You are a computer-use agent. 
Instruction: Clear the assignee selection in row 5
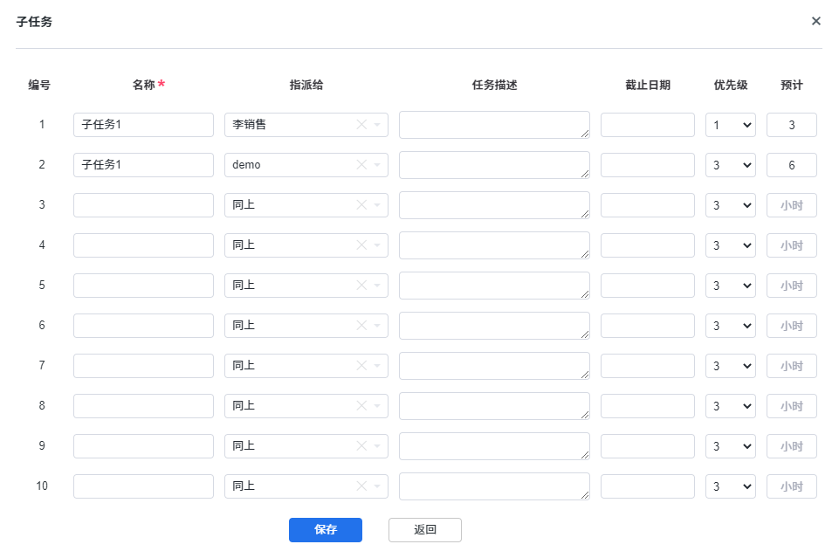click(x=361, y=286)
